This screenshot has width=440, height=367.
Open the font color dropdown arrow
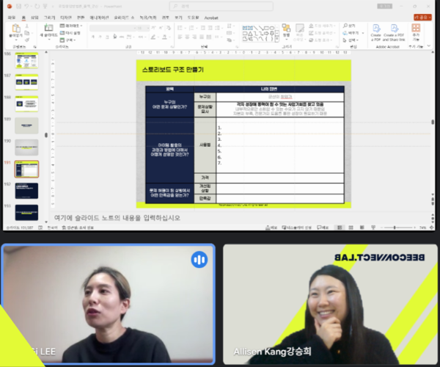(x=171, y=37)
